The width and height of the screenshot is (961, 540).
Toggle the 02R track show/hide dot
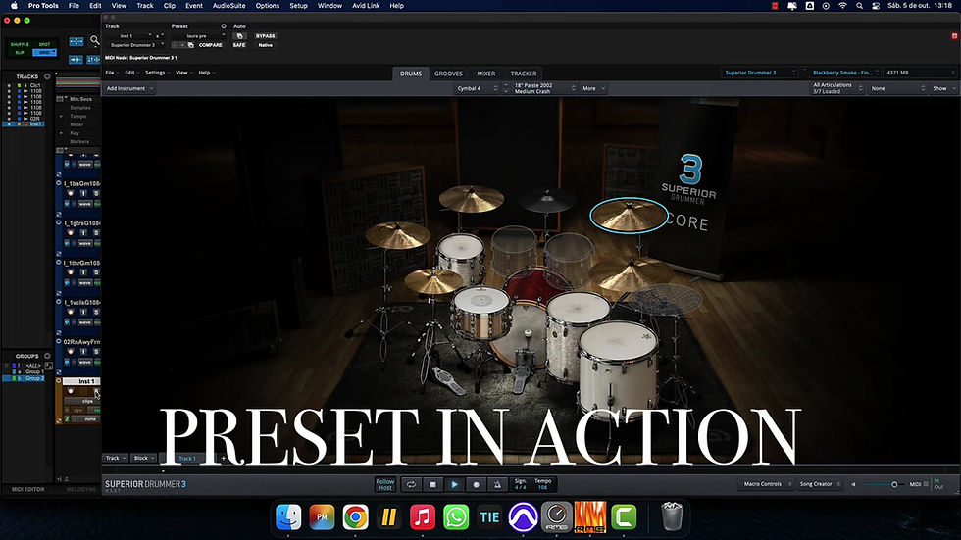pyautogui.click(x=9, y=119)
